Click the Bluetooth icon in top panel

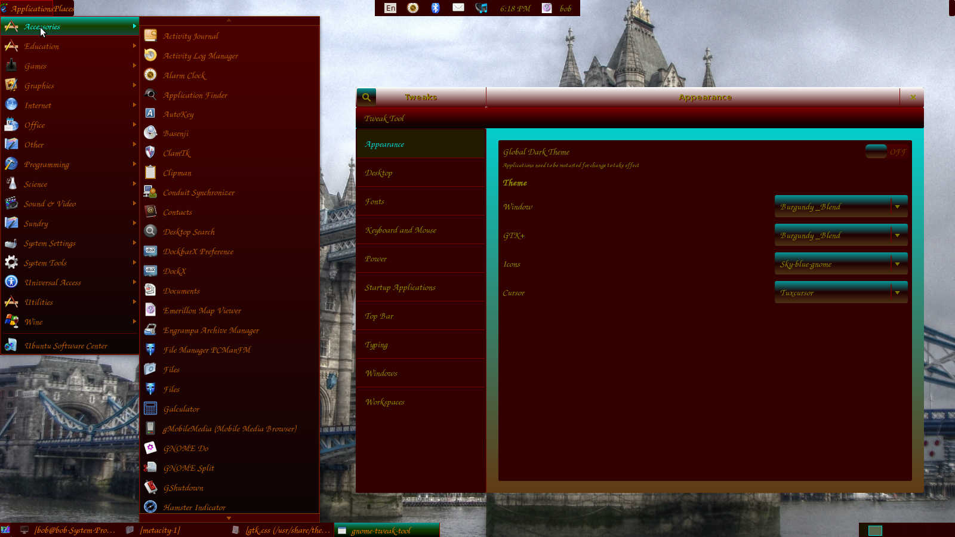[x=435, y=8]
